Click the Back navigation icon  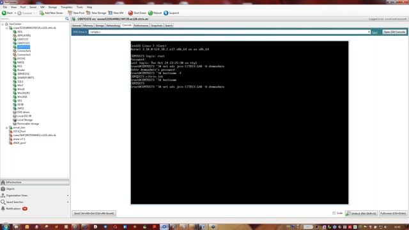tap(4, 13)
